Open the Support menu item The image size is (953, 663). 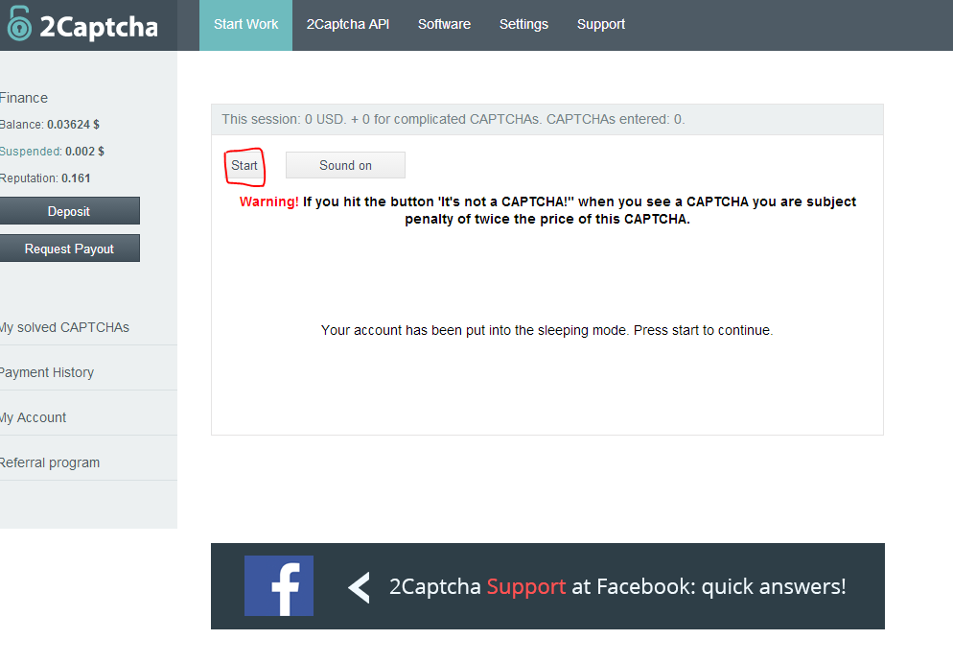601,24
